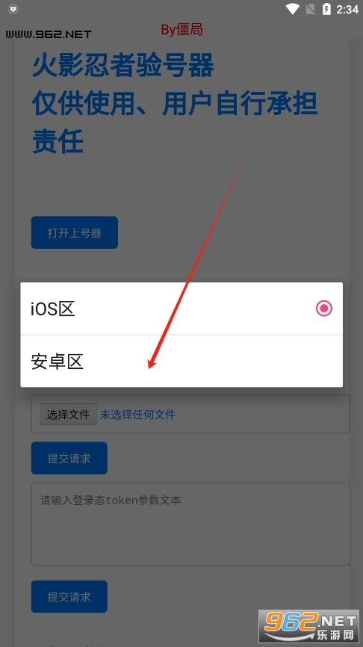Screen dimensions: 363x647
Task: Select the iOS区 radio button
Action: [324, 309]
